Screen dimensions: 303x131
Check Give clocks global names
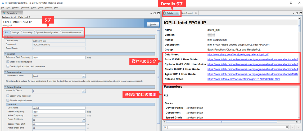(x=8, y=100)
